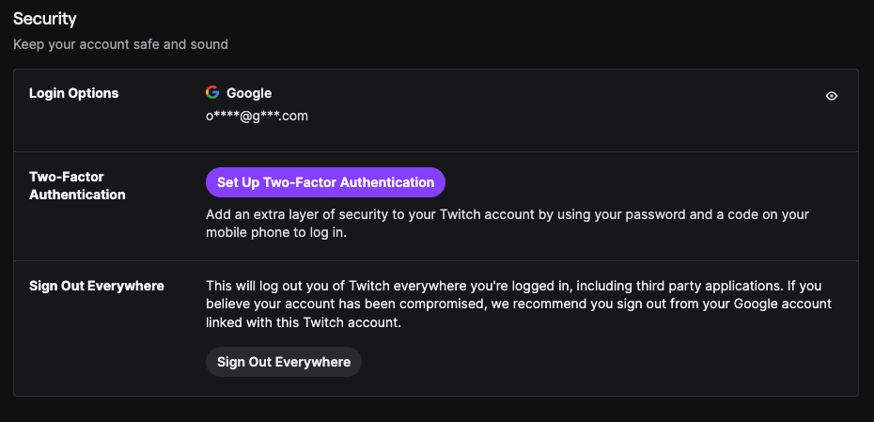874x422 pixels.
Task: Select the Two-Factor Authentication row label
Action: click(x=77, y=185)
